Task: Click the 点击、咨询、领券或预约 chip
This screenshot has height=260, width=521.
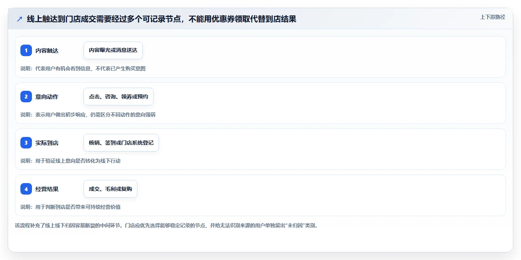Action: pyautogui.click(x=119, y=97)
